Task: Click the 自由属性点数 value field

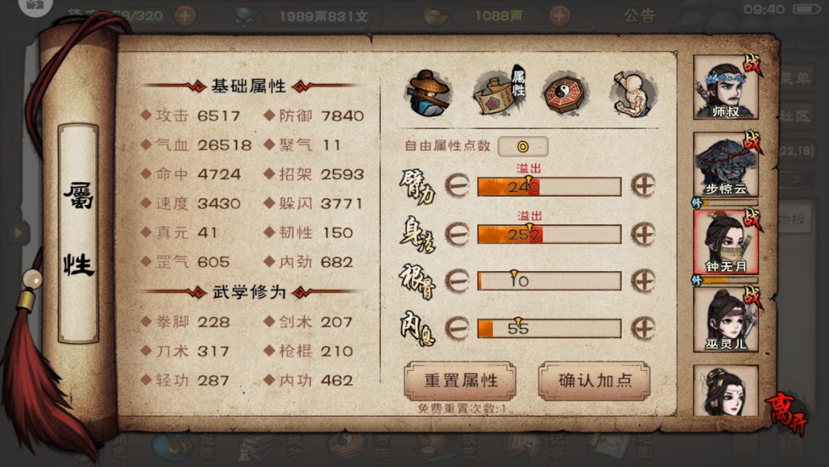Action: tap(523, 147)
